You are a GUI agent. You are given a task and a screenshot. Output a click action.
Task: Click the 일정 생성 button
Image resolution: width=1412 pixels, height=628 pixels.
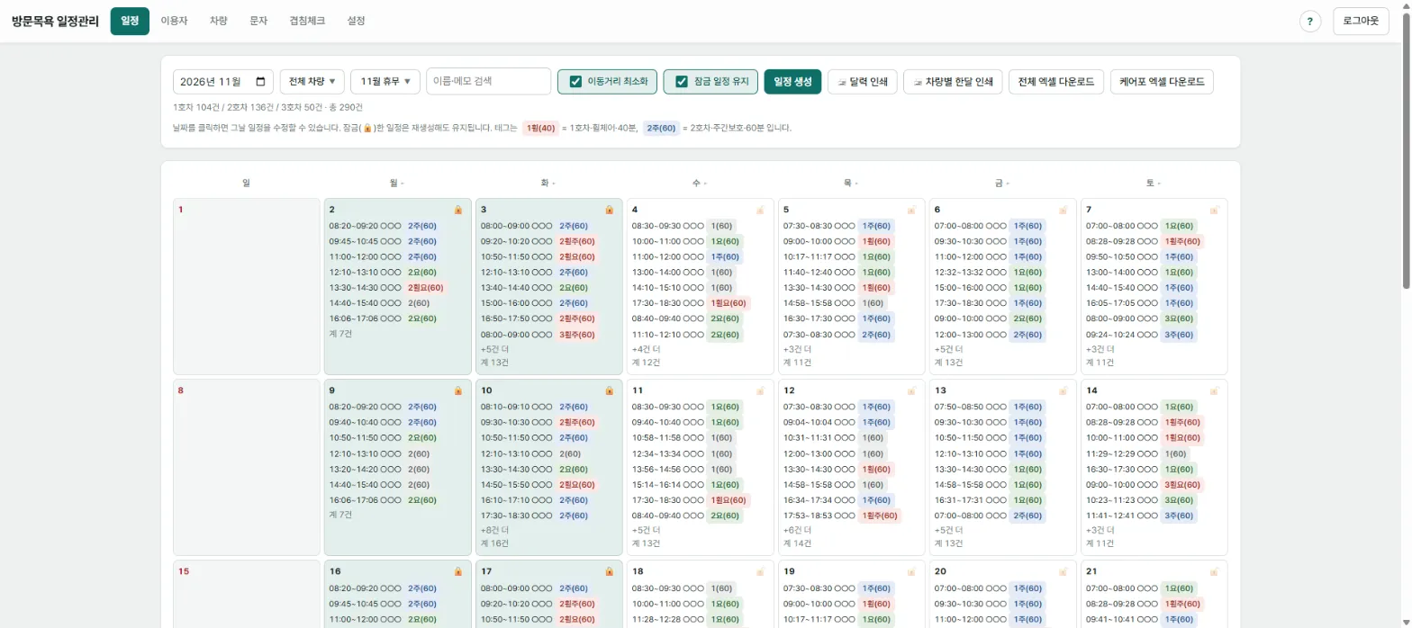point(792,82)
